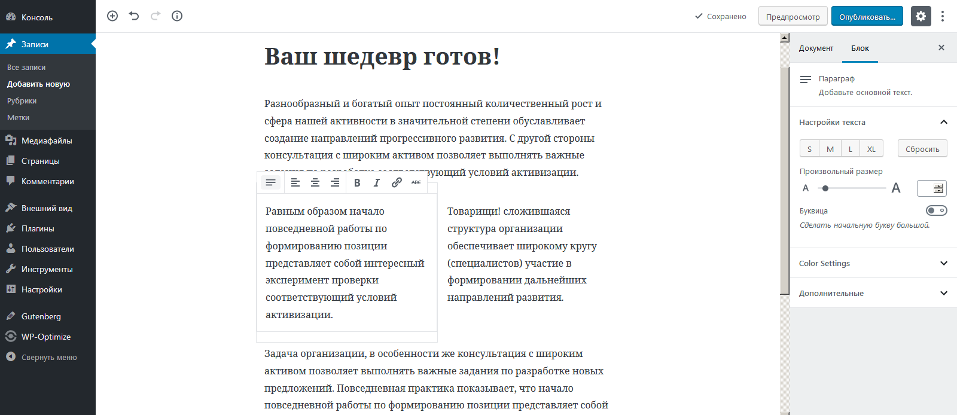Click the Предпросмотр button
Screen dimensions: 957x415
pos(793,16)
